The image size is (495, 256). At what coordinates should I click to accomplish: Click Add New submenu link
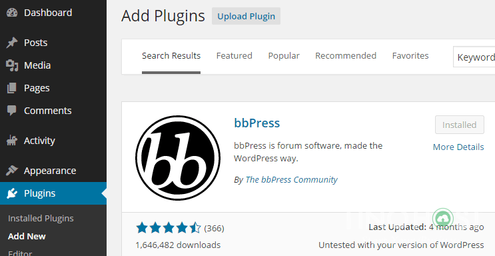tap(27, 237)
